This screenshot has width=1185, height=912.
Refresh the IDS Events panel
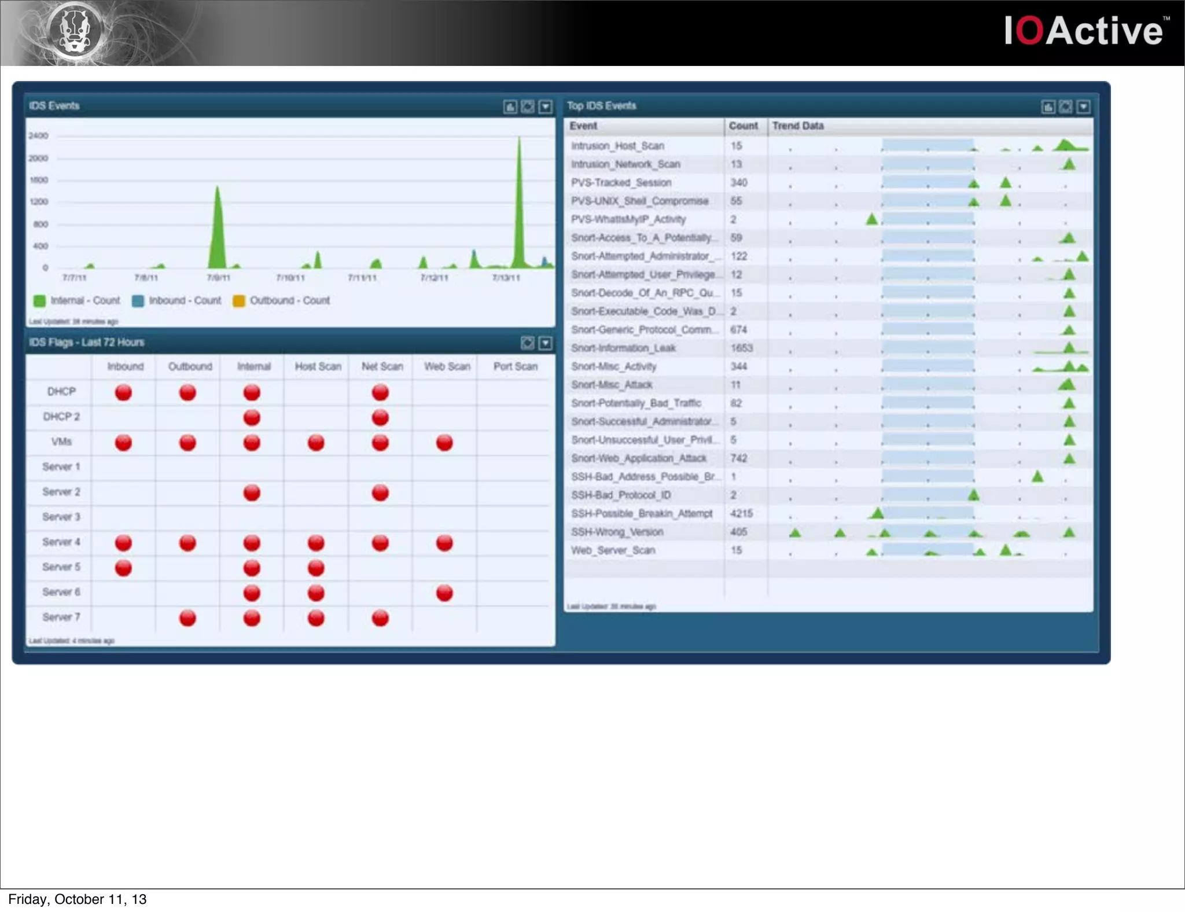pos(528,107)
